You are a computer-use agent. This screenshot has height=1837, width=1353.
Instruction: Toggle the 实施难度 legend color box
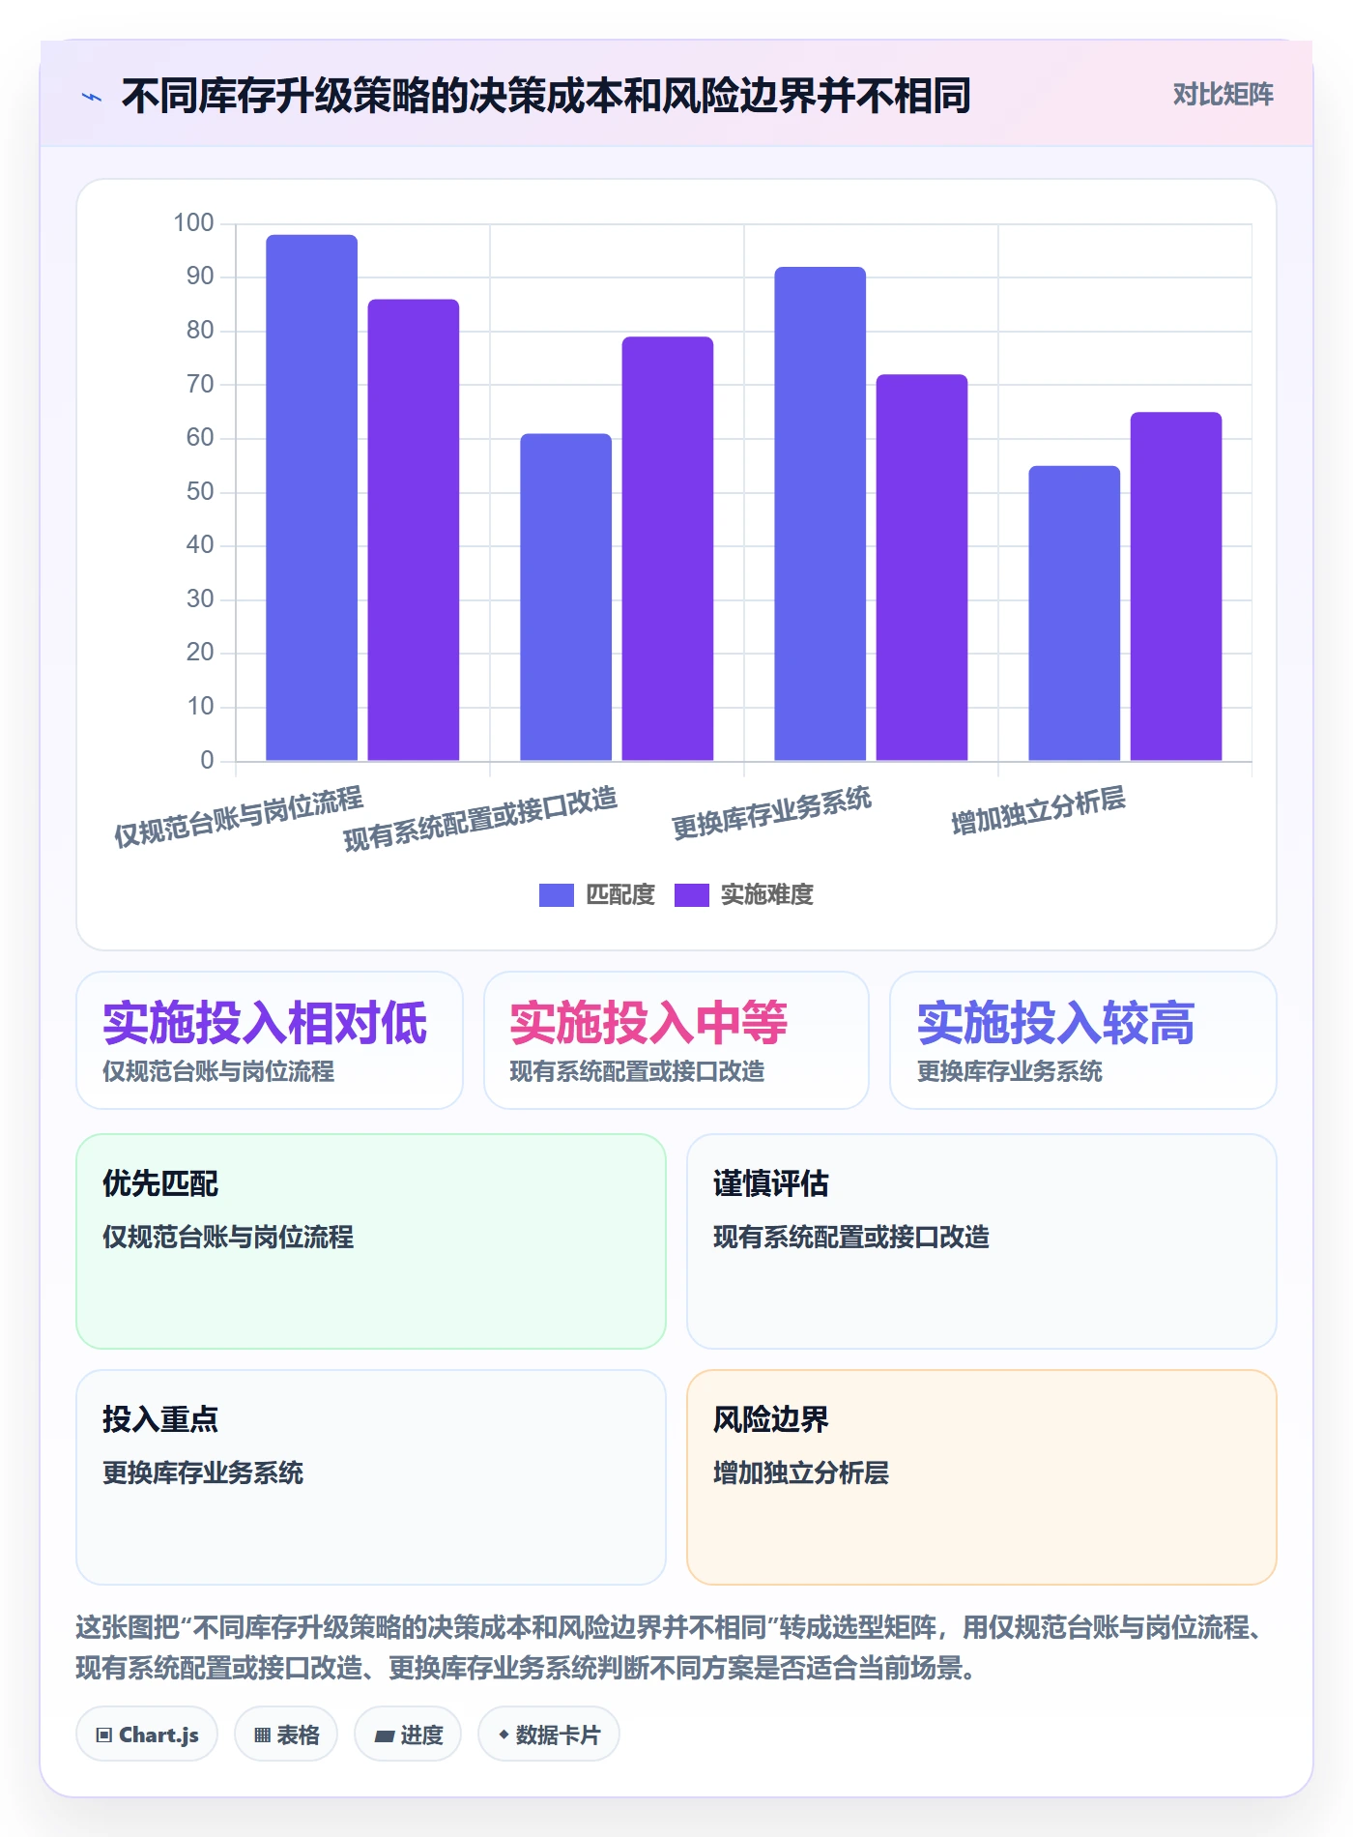691,895
